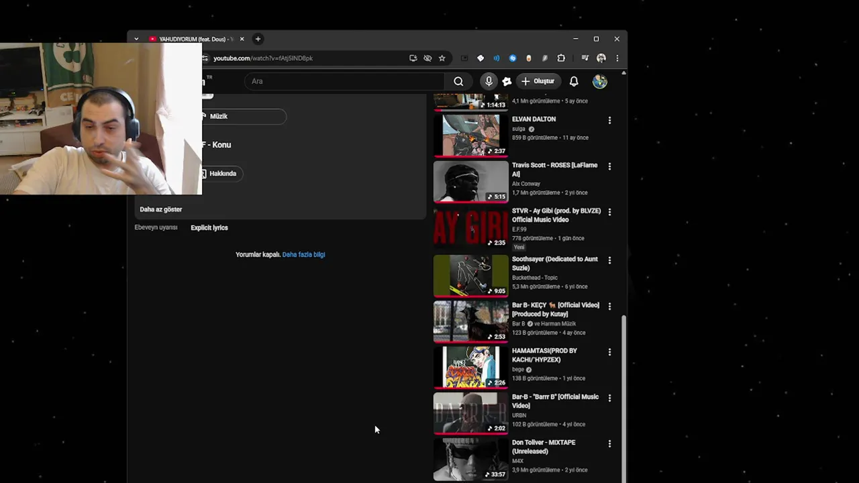
Task: Click the Hakkında button
Action: 222,173
